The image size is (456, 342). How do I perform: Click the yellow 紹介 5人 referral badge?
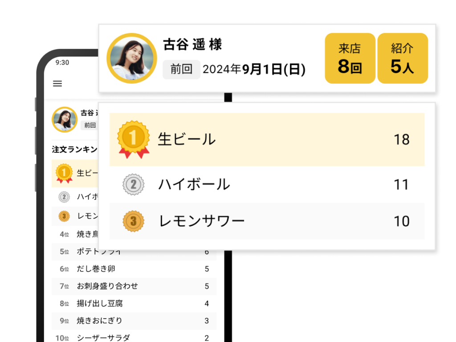pos(402,58)
